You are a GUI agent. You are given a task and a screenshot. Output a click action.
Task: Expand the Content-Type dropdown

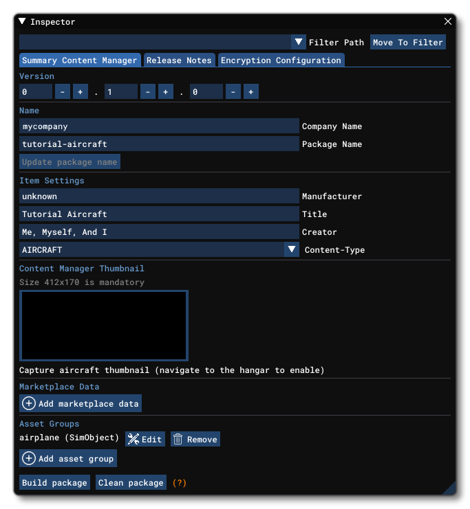[x=292, y=250]
